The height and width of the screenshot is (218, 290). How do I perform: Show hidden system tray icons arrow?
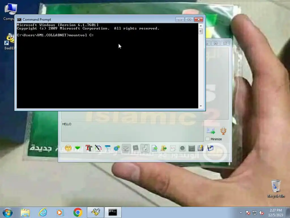pyautogui.click(x=241, y=213)
